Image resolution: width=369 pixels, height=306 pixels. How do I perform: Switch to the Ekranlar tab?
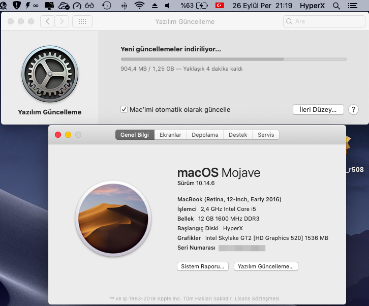[x=170, y=135]
